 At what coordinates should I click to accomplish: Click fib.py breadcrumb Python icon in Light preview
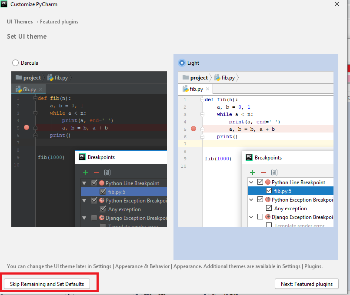coord(217,77)
